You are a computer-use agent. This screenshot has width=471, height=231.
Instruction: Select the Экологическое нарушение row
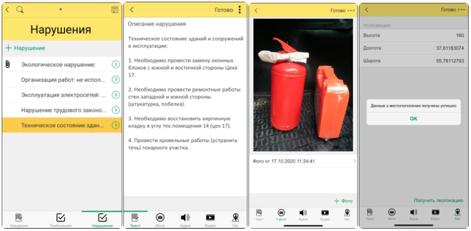tap(62, 64)
